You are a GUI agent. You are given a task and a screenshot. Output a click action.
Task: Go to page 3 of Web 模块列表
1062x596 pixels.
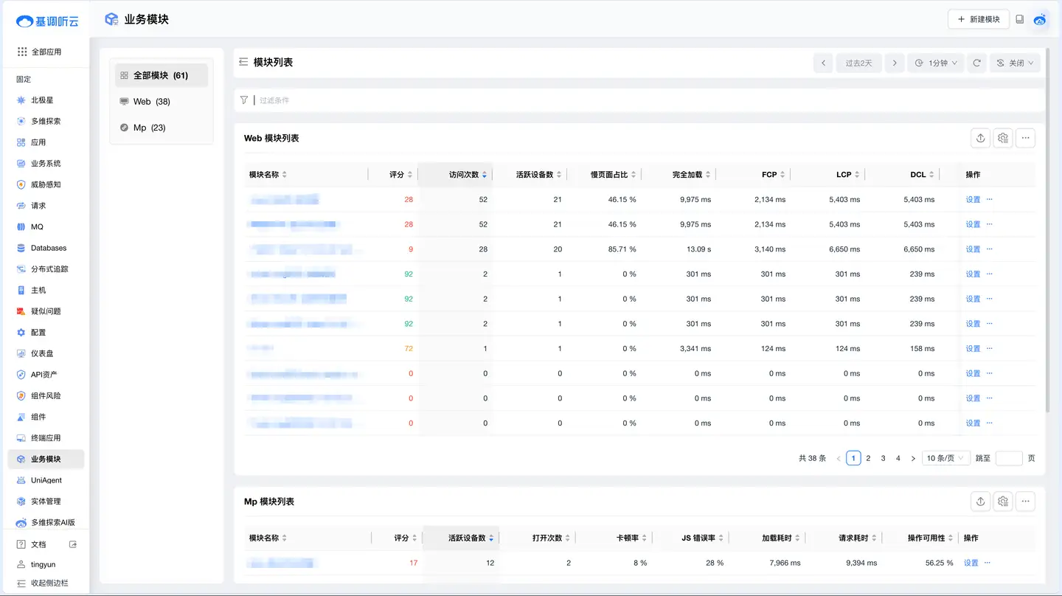point(883,457)
